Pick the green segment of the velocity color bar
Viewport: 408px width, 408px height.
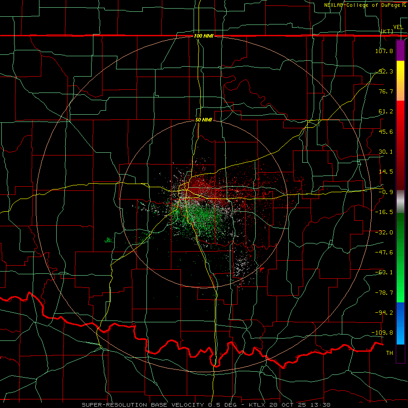(400, 257)
